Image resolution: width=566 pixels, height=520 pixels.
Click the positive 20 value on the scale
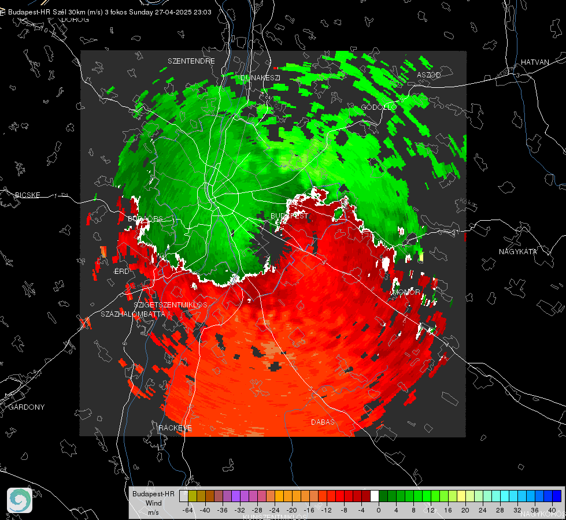tap(465, 510)
